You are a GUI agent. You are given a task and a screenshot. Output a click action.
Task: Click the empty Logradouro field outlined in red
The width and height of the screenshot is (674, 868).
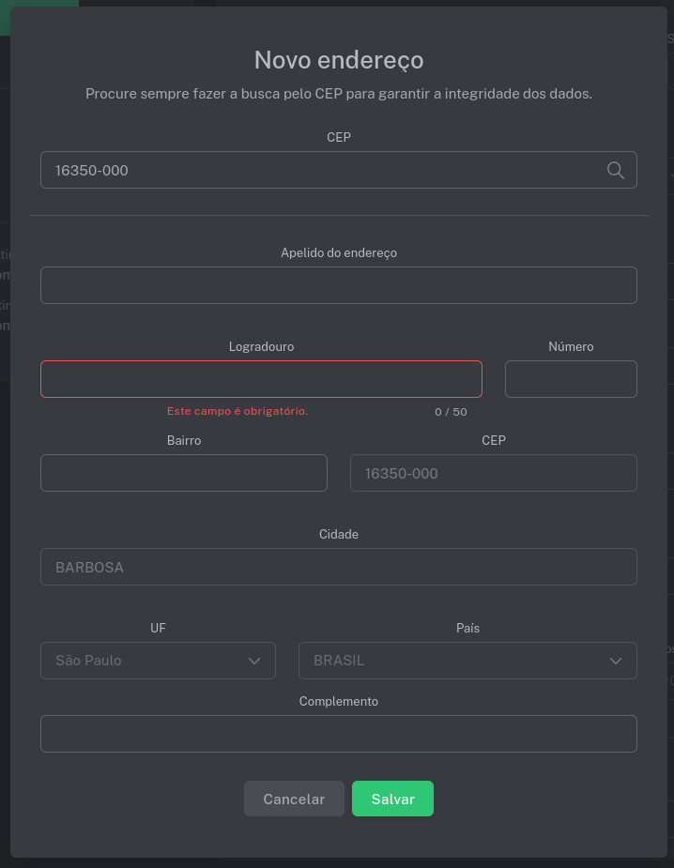(x=261, y=379)
